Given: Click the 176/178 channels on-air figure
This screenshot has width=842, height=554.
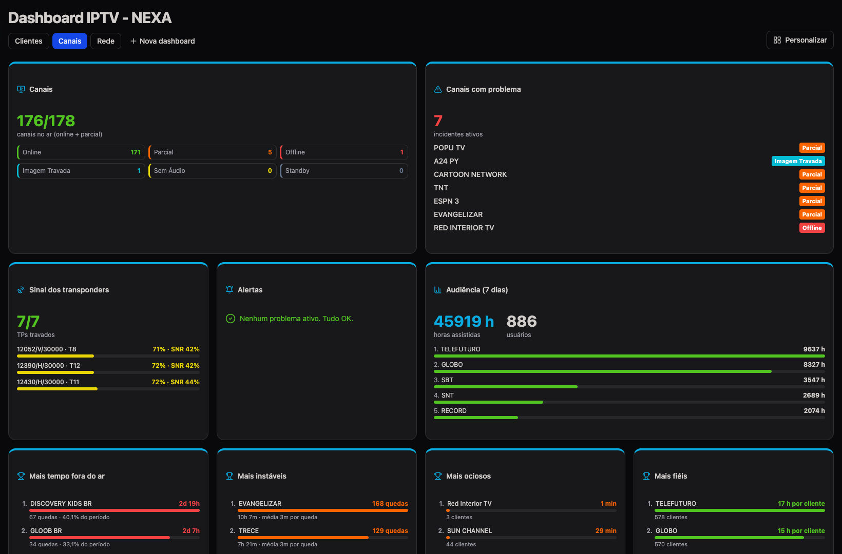Looking at the screenshot, I should 46,121.
